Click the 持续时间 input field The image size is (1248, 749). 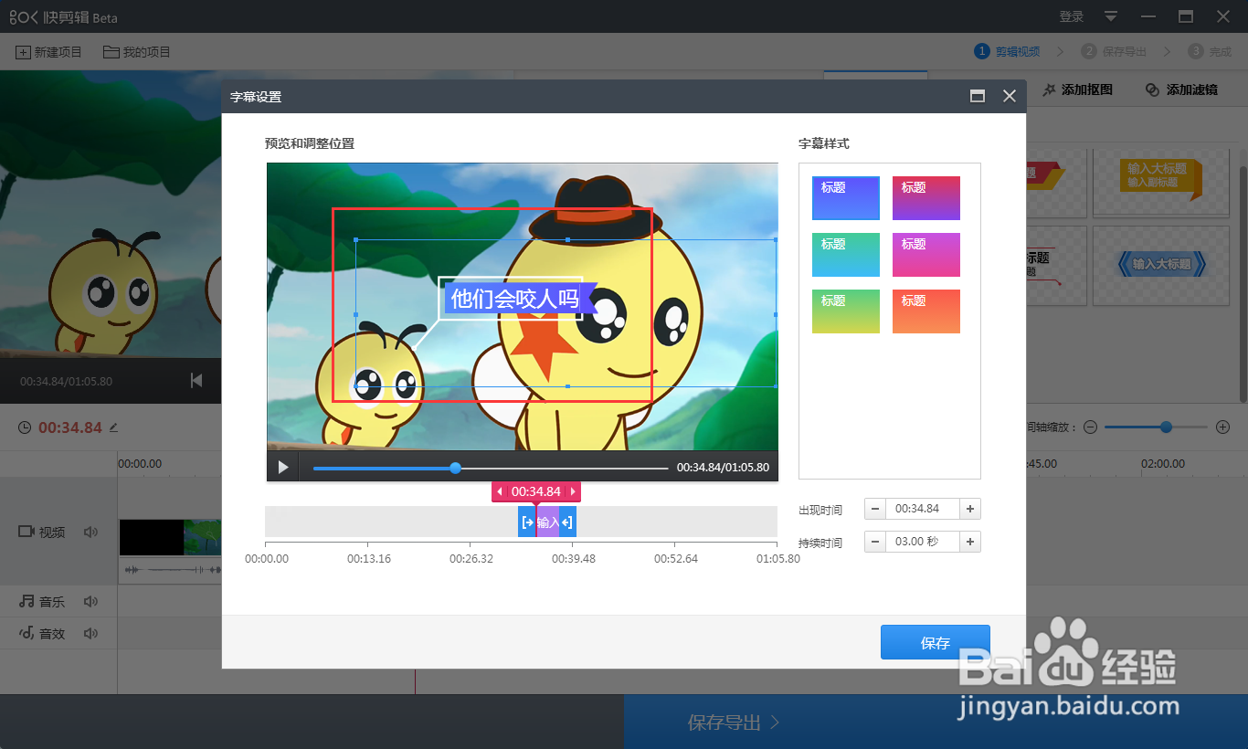(x=923, y=542)
